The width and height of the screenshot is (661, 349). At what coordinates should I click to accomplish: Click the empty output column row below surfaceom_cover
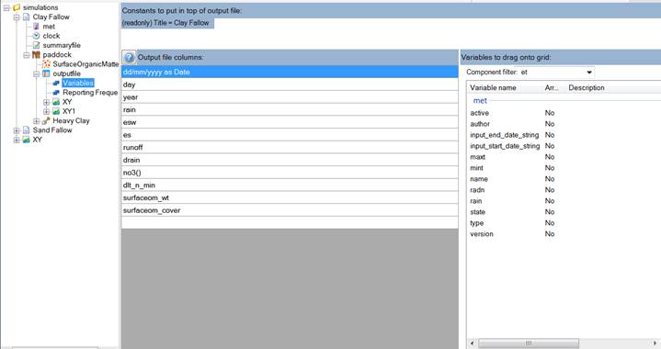290,222
